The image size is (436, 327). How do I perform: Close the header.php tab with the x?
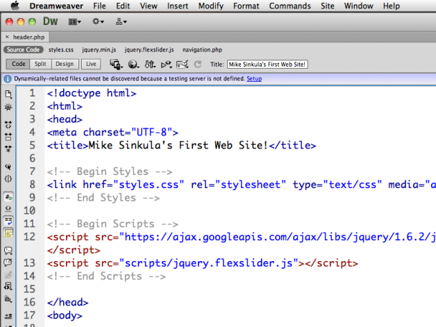coord(7,37)
